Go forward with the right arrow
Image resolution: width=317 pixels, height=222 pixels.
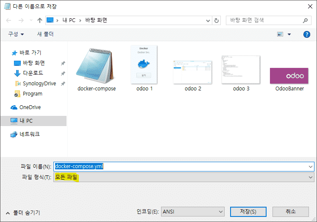[x=21, y=20]
